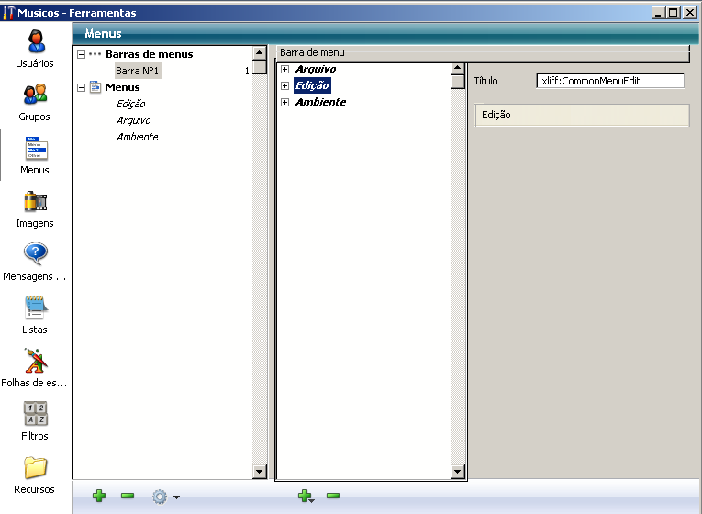
Task: Click the green minus under menu bar panel
Action: point(333,496)
